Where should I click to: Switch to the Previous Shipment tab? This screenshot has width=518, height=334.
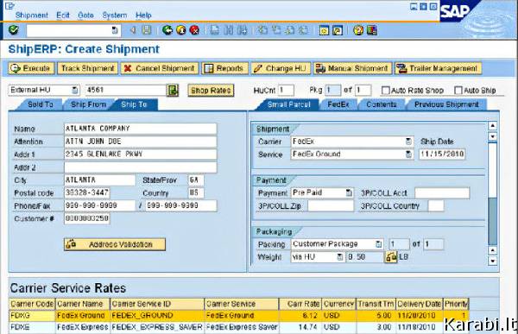click(446, 104)
